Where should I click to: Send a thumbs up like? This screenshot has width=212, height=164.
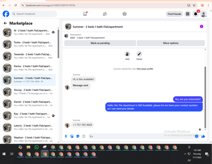pyautogui.click(x=203, y=136)
